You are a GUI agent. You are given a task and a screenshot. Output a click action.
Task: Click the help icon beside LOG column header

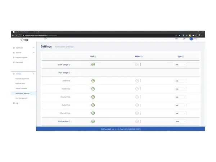point(95,57)
